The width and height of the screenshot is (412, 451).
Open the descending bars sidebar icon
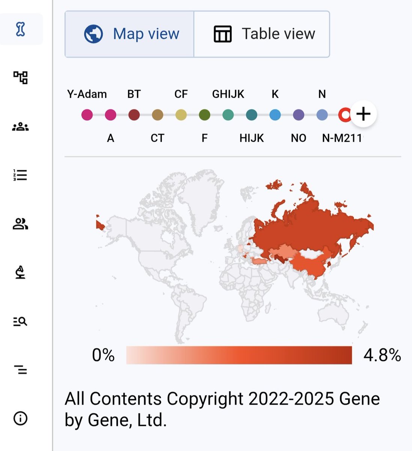pos(21,370)
